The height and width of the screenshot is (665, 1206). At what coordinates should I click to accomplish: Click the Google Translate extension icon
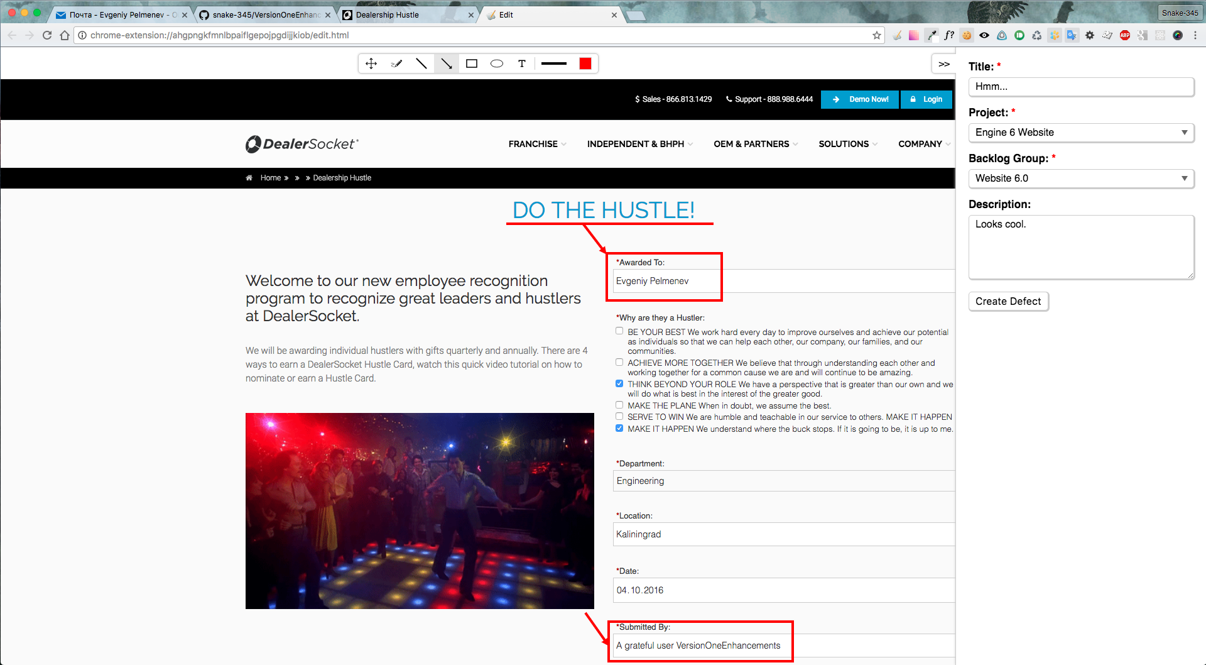click(1072, 35)
